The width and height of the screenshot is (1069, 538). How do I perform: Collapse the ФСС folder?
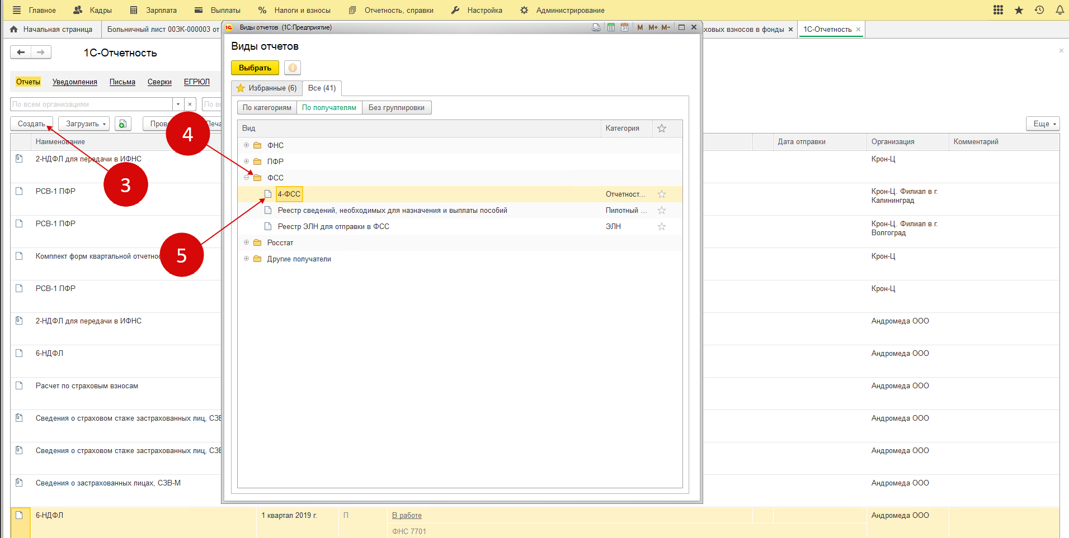(246, 178)
